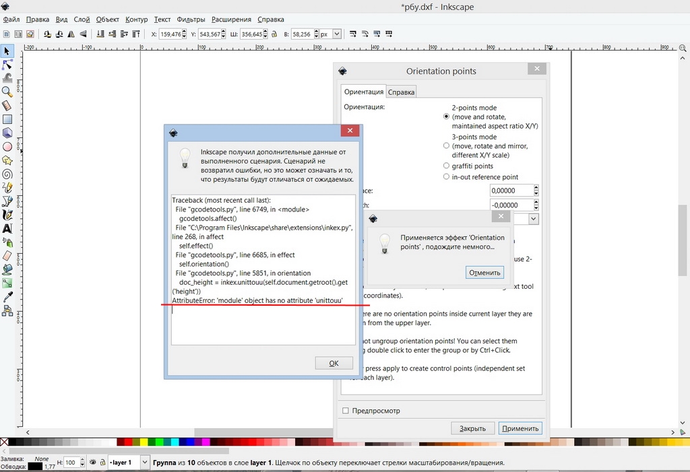Select the Star polygon tool
The width and height of the screenshot is (690, 472).
[x=7, y=160]
